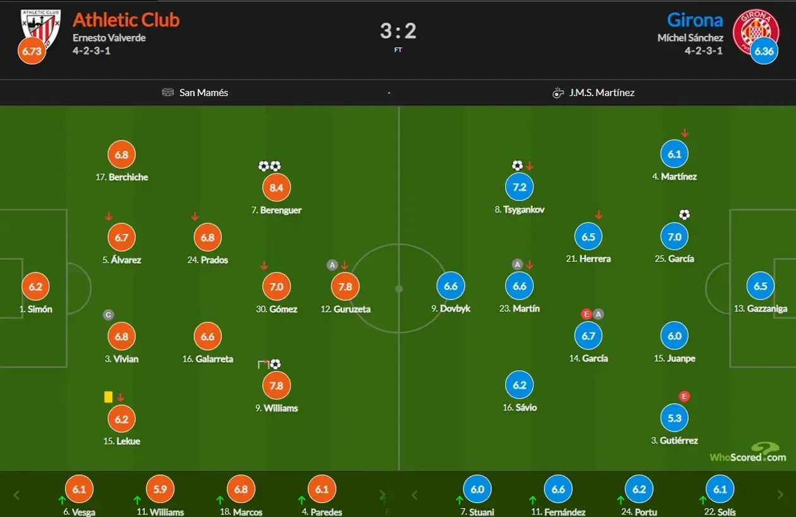This screenshot has height=517, width=796.
Task: Click the San Mamés stadium icon
Action: [x=168, y=92]
